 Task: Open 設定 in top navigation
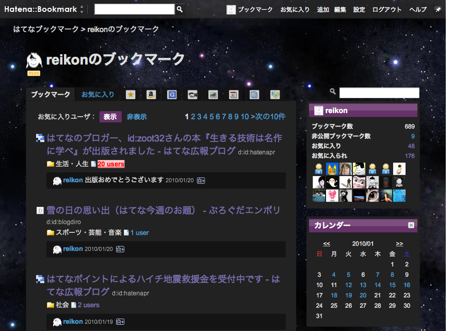pyautogui.click(x=359, y=9)
